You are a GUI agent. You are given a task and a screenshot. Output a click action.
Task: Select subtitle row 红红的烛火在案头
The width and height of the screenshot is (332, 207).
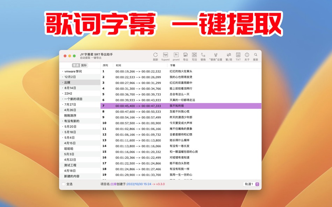(x=181, y=71)
